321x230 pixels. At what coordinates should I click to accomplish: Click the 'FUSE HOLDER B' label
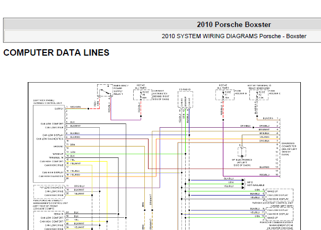coord(240,92)
